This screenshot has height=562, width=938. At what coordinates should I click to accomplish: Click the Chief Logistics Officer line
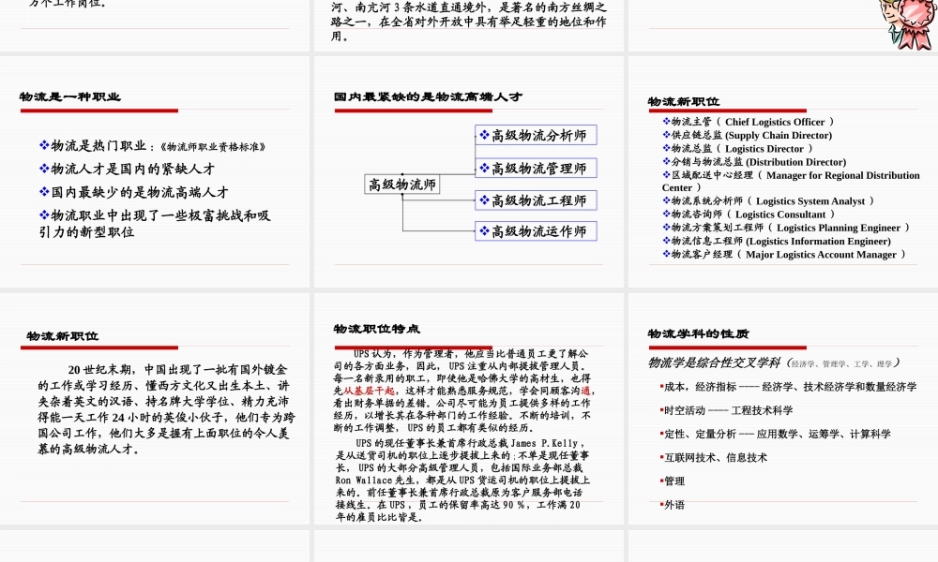pyautogui.click(x=748, y=122)
